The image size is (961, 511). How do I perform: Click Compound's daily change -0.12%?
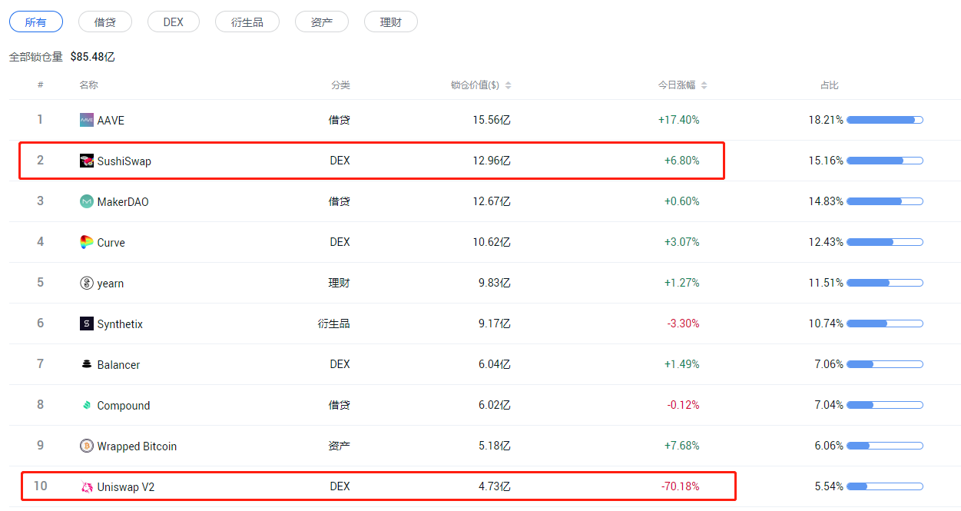pos(684,405)
